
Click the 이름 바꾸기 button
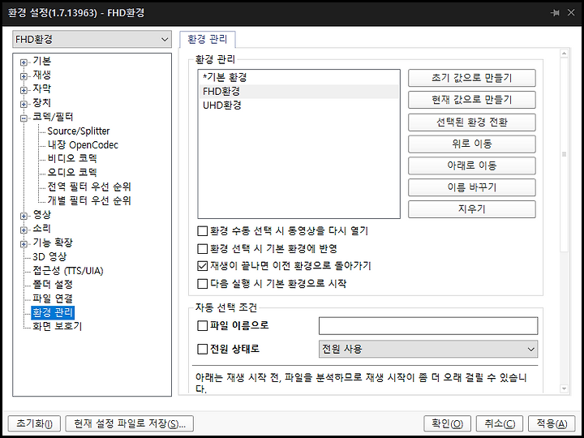click(472, 187)
